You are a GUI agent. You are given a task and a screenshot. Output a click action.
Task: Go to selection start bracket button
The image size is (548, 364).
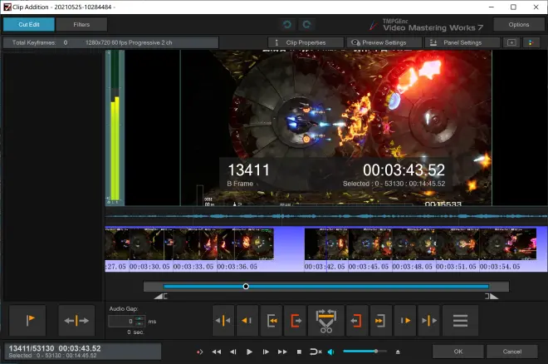(272, 320)
